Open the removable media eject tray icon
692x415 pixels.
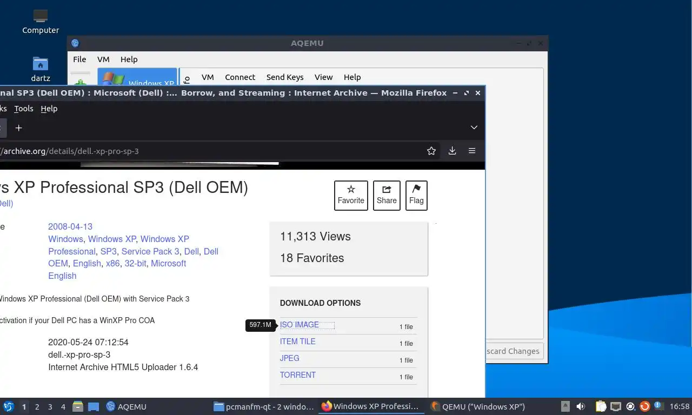565,406
